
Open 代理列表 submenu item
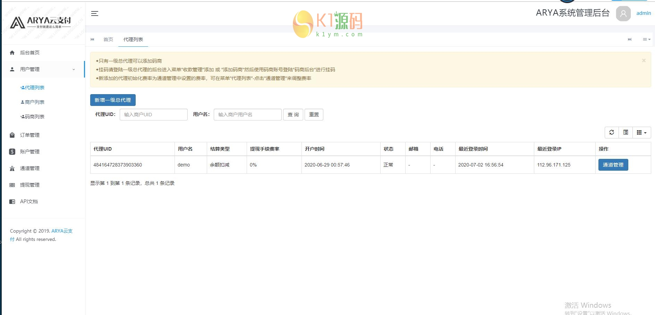pos(33,88)
